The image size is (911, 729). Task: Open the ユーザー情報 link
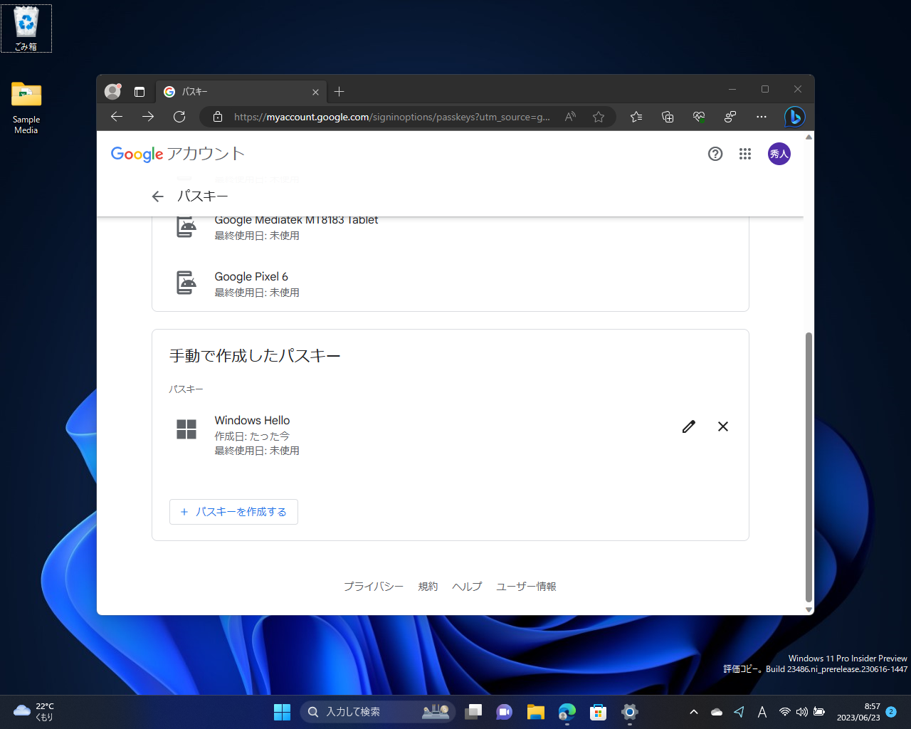tap(526, 586)
